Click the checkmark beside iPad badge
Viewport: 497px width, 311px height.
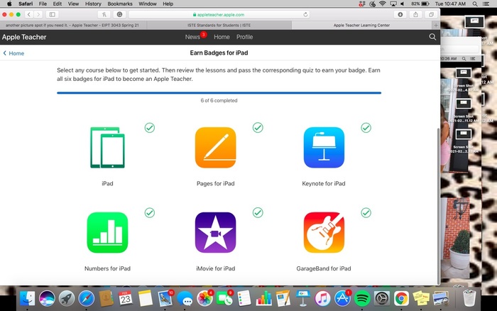(150, 128)
